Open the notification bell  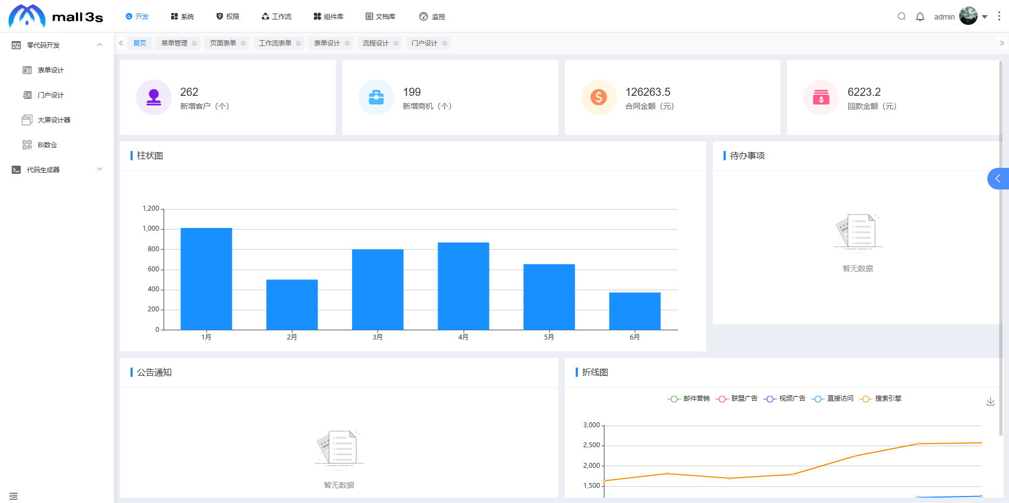[920, 16]
